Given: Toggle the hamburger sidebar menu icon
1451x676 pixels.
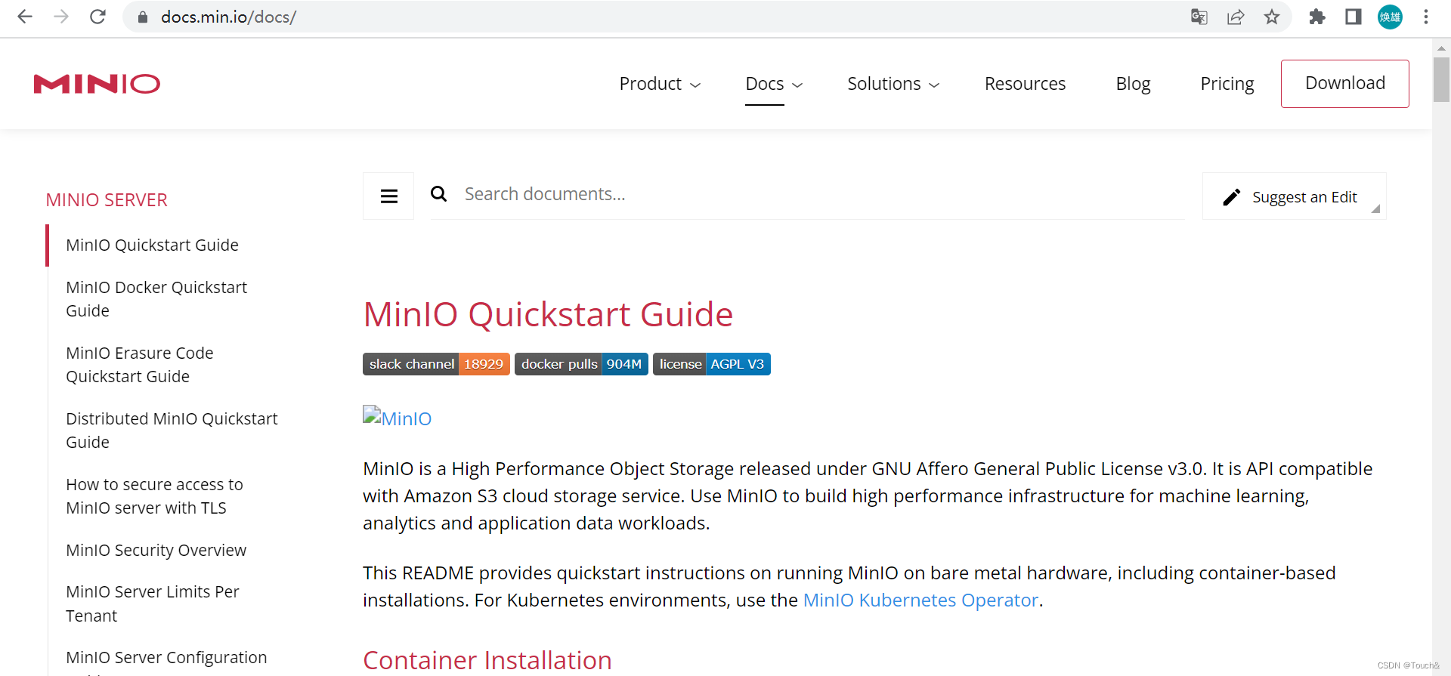Looking at the screenshot, I should click(388, 196).
